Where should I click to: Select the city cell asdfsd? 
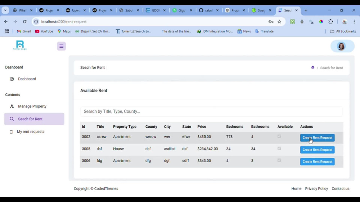[170, 149]
